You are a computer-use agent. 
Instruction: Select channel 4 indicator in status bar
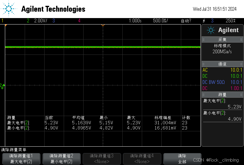click(79, 21)
